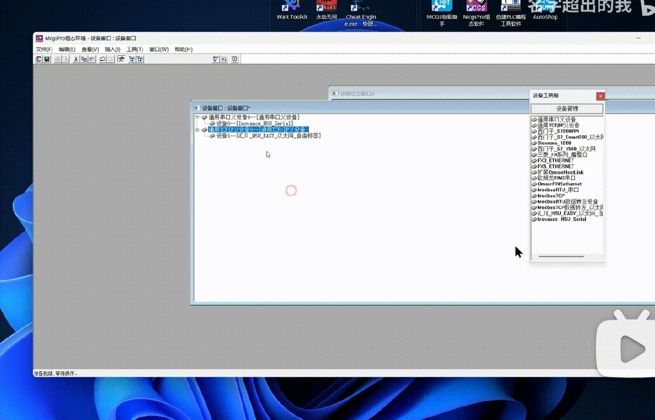
Task: Click the undo arrow icon in toolbar
Action: (x=102, y=60)
